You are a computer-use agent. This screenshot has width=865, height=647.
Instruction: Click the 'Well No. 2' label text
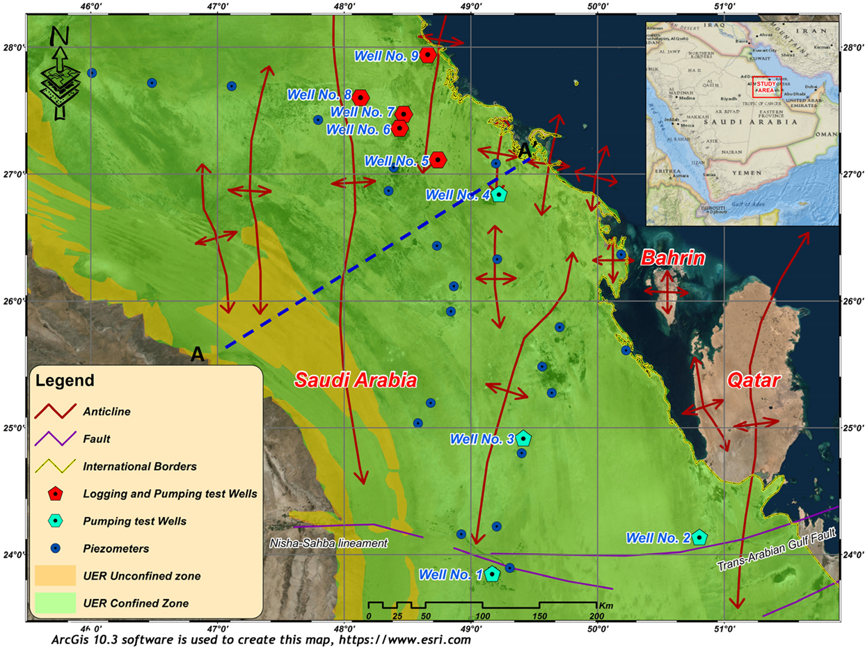(658, 537)
